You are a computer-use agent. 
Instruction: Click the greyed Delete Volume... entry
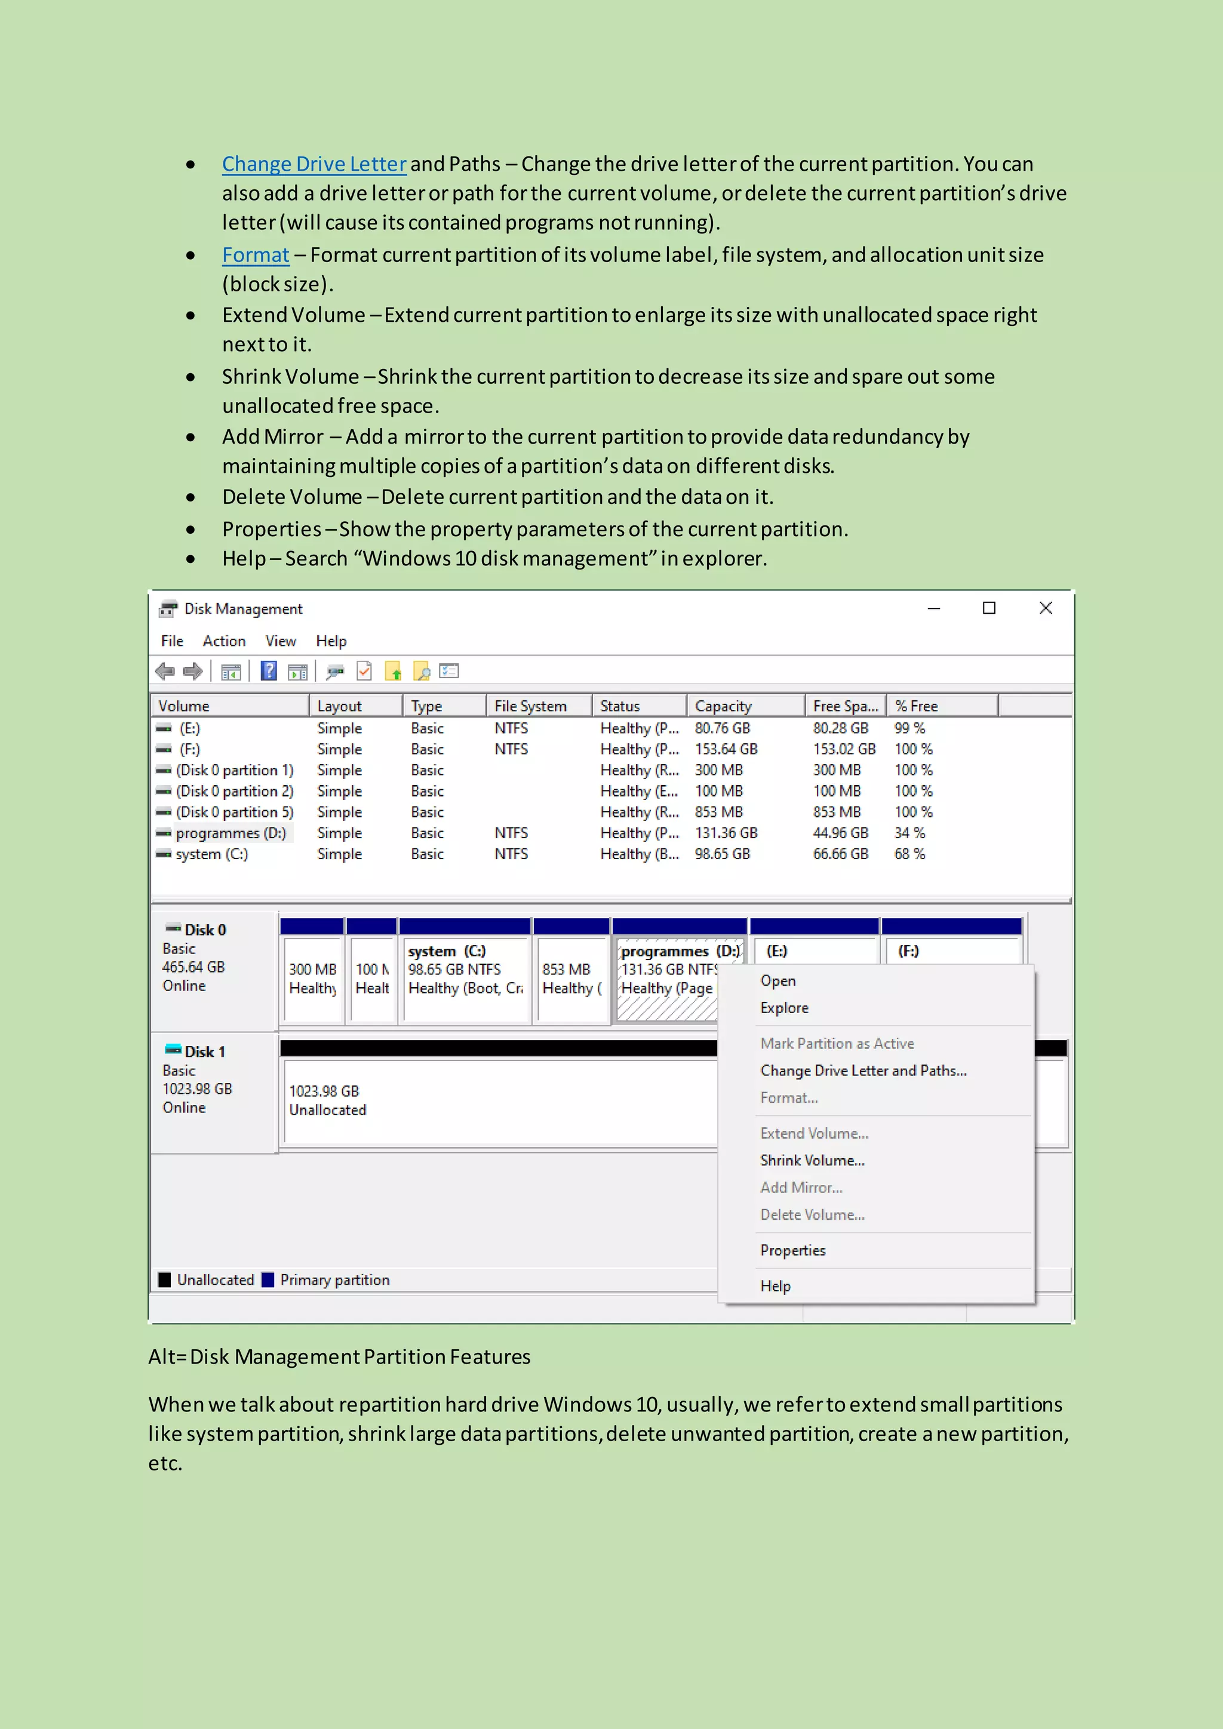(877, 1215)
